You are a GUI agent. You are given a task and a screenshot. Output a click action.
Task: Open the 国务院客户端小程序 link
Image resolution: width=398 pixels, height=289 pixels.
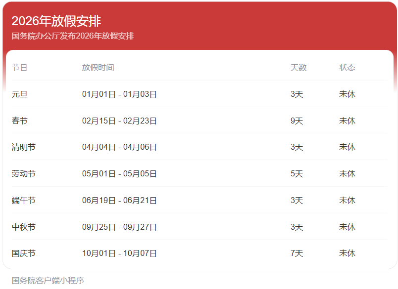pyautogui.click(x=48, y=281)
